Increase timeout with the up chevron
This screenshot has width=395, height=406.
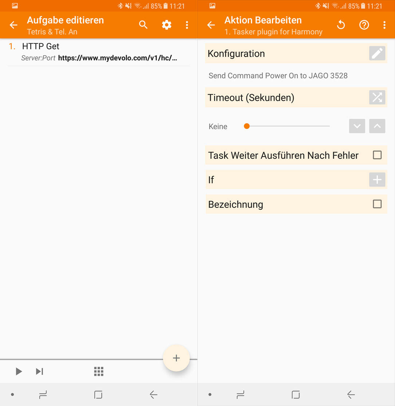(x=377, y=126)
